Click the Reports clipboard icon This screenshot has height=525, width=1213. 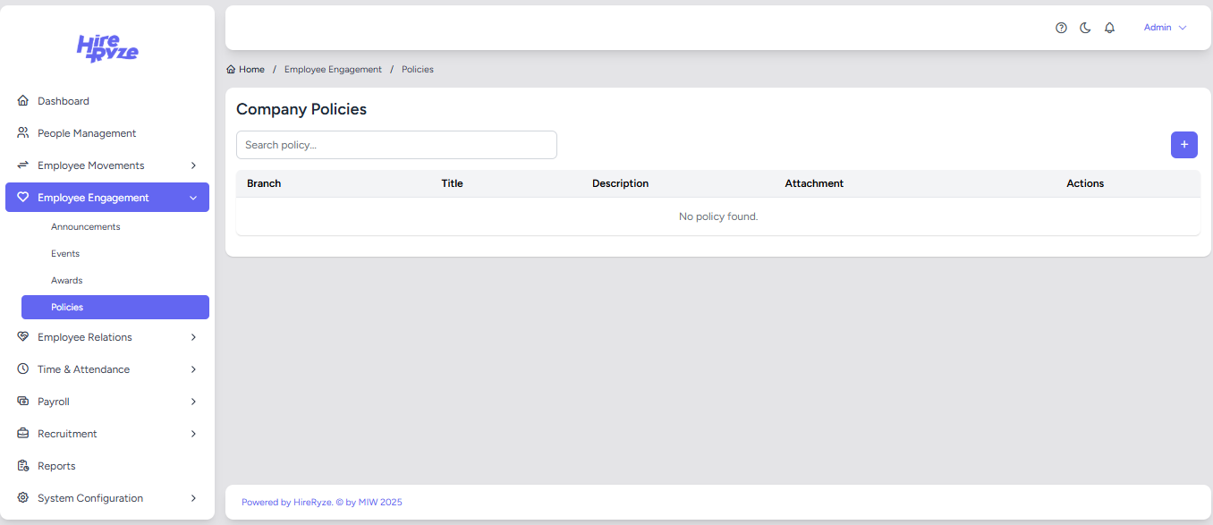coord(23,466)
